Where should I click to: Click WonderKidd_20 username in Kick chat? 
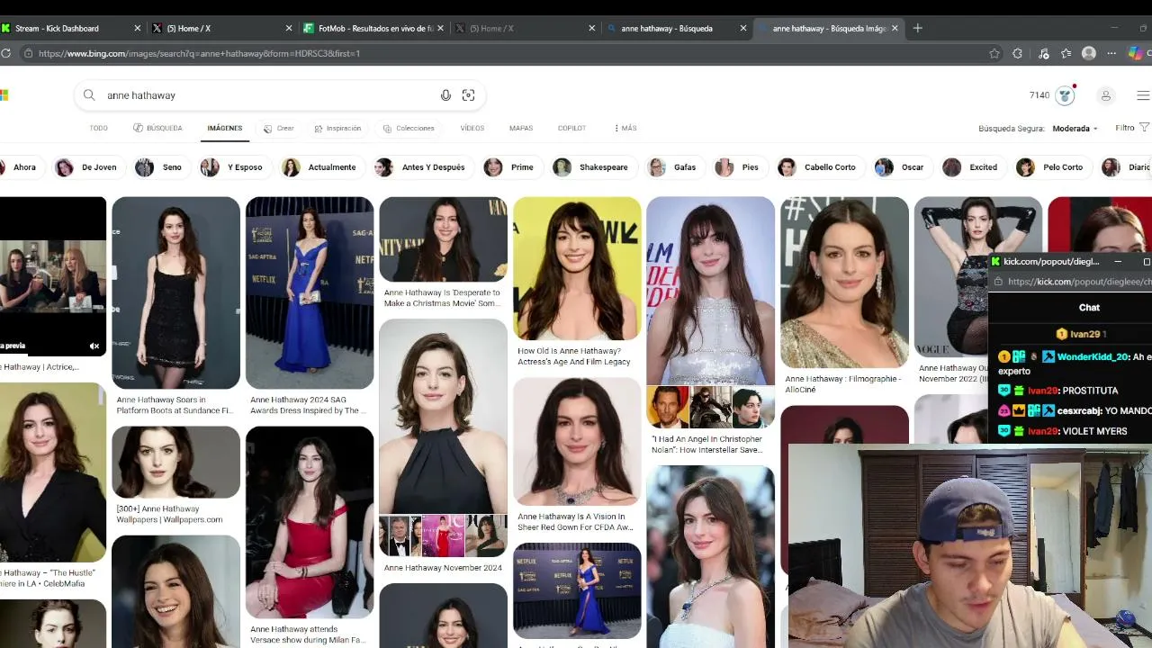click(1093, 357)
